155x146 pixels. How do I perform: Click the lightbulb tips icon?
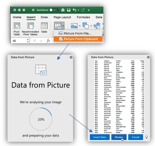[x=147, y=137]
